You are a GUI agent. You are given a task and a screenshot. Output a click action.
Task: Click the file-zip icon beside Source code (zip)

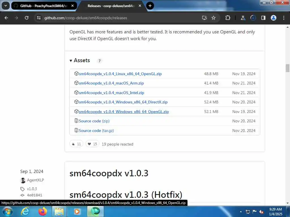(76, 121)
